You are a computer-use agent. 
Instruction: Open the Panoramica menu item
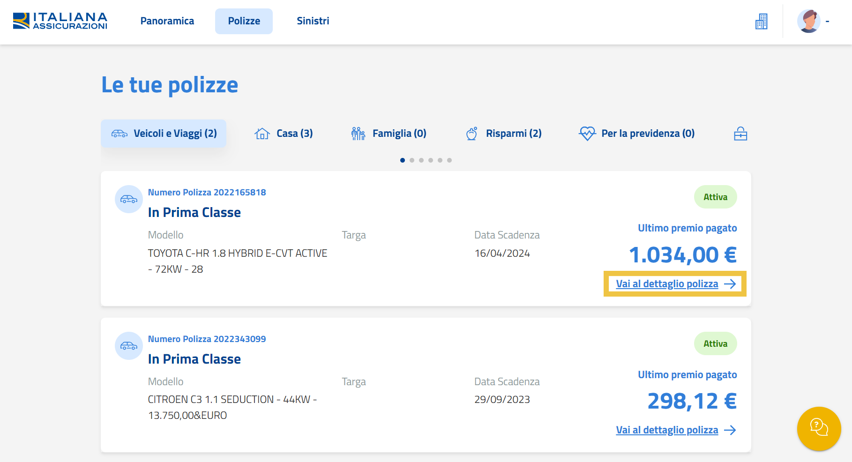pyautogui.click(x=167, y=21)
